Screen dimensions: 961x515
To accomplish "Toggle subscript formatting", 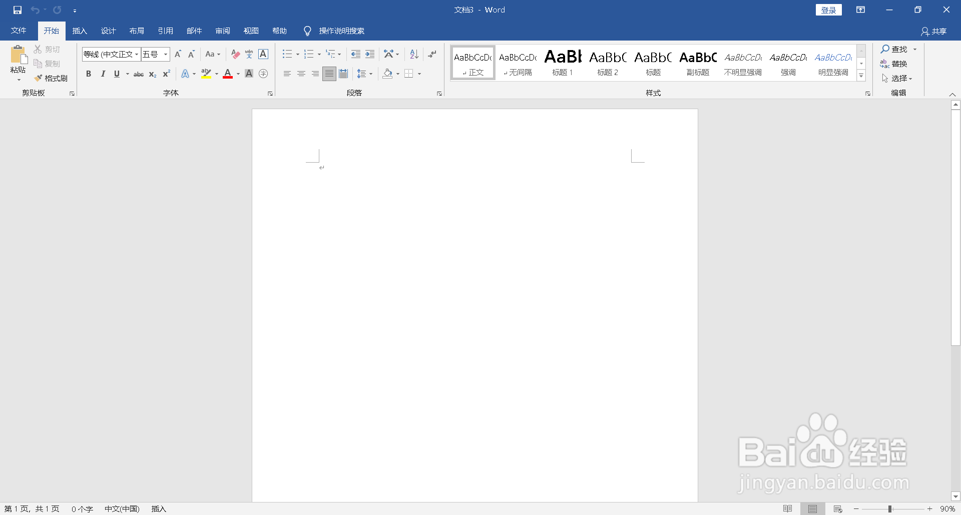I will tap(153, 74).
